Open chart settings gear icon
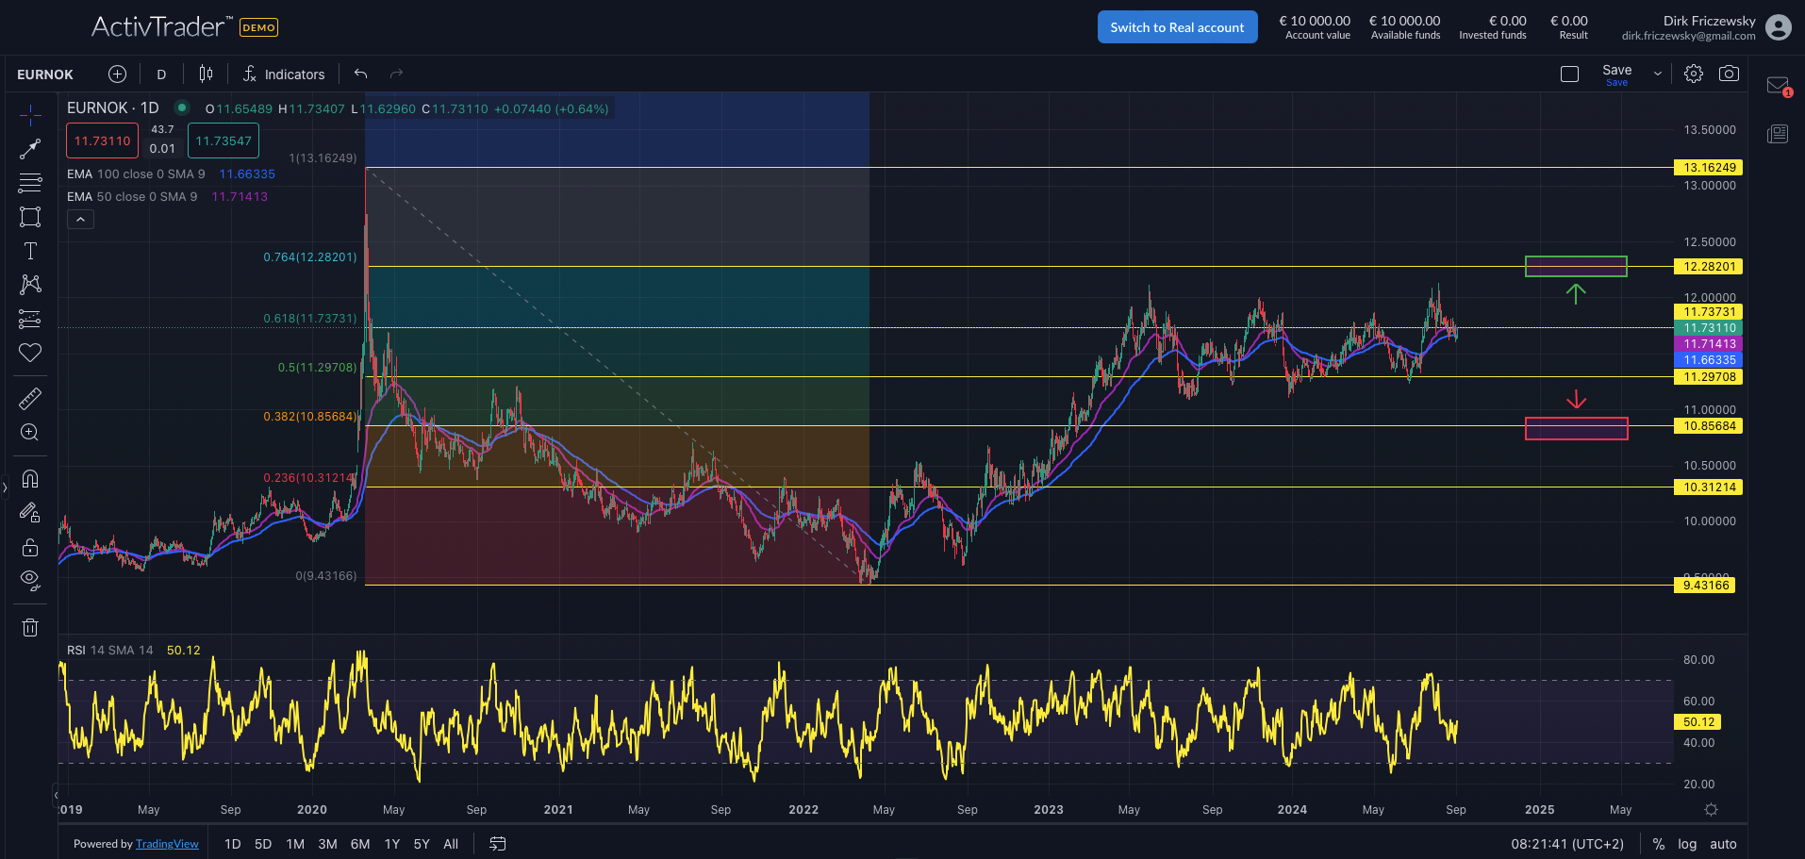Image resolution: width=1805 pixels, height=859 pixels. point(1694,74)
